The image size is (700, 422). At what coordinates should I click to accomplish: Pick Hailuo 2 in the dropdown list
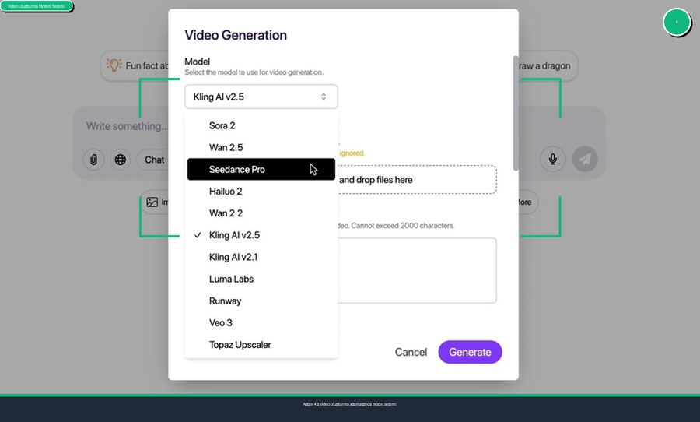coord(226,191)
